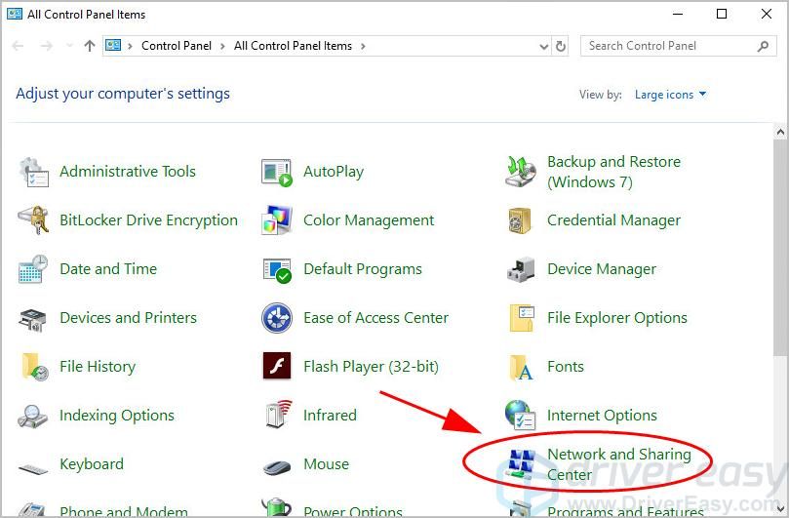Click the Credential Manager icon

pyautogui.click(x=521, y=220)
